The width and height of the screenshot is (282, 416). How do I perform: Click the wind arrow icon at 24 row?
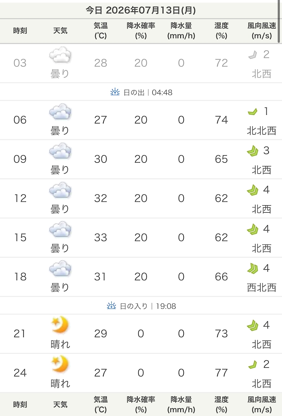(x=252, y=364)
